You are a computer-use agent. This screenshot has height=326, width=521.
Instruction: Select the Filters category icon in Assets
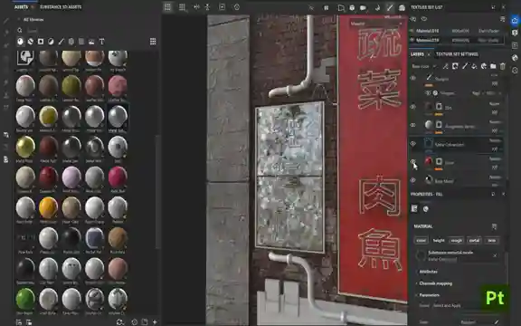[x=51, y=42]
